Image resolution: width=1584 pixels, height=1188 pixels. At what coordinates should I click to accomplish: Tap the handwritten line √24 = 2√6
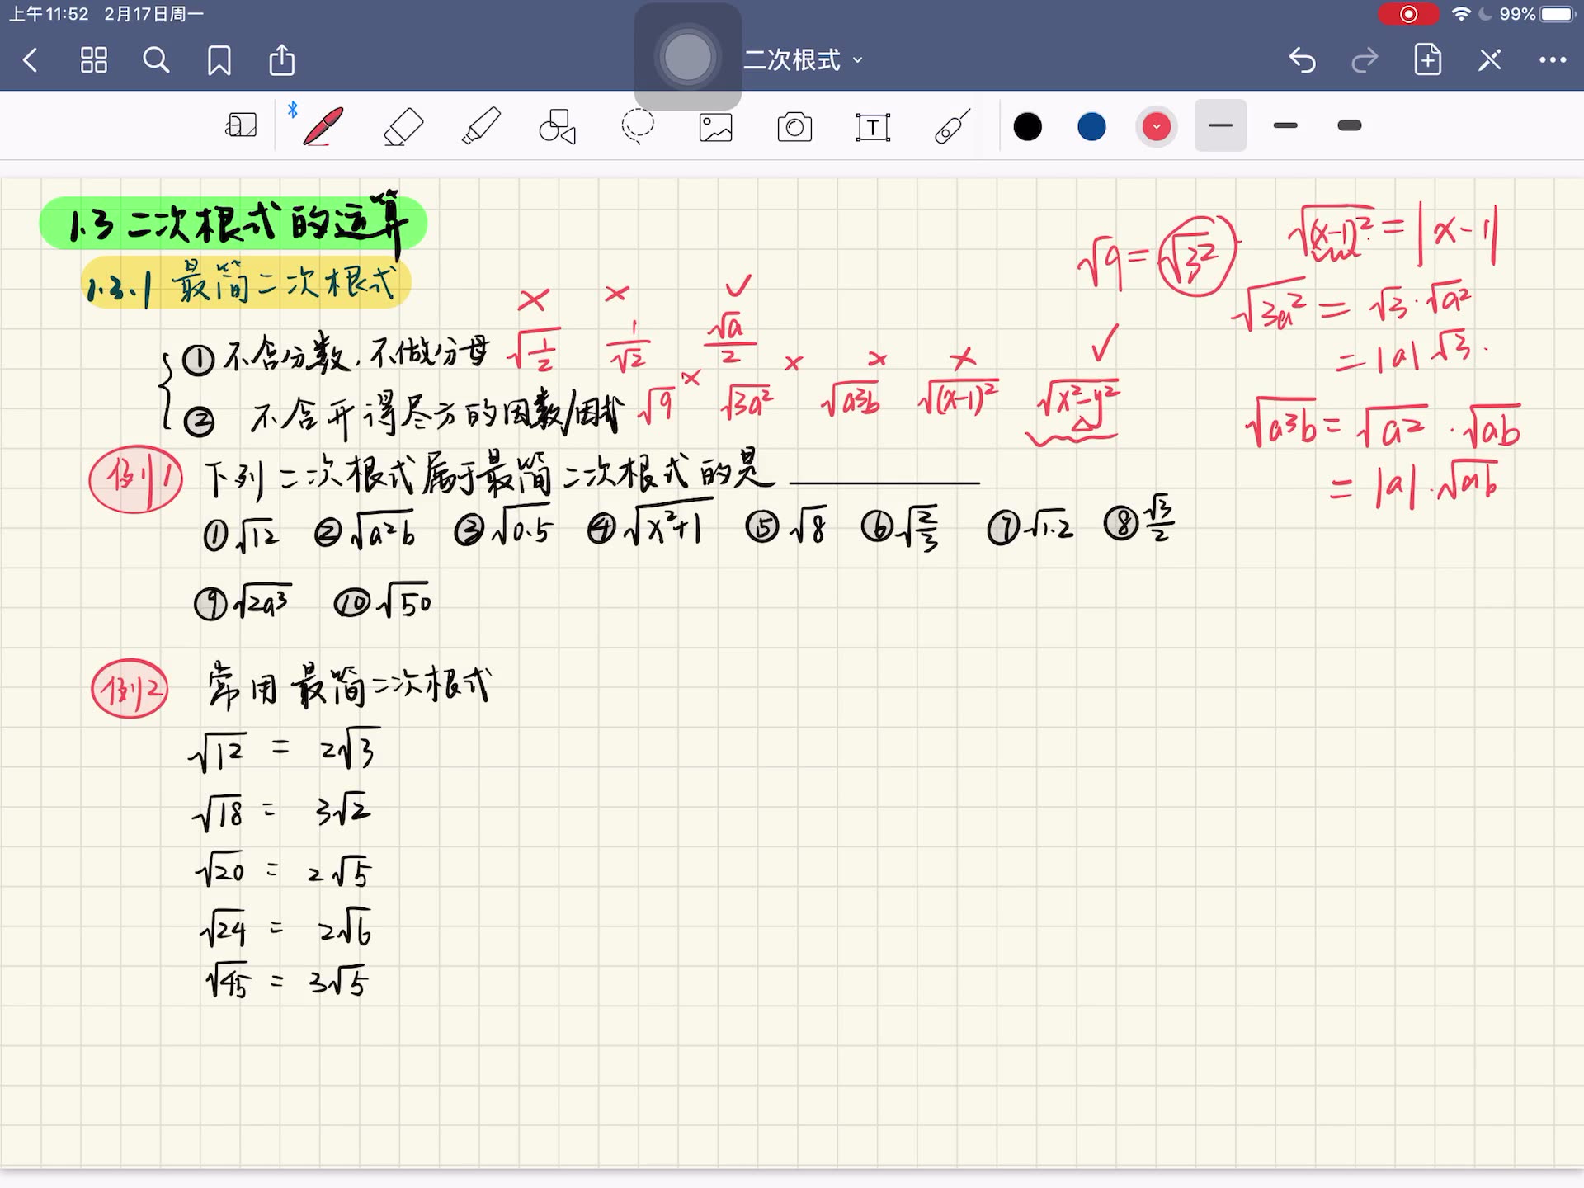click(285, 929)
